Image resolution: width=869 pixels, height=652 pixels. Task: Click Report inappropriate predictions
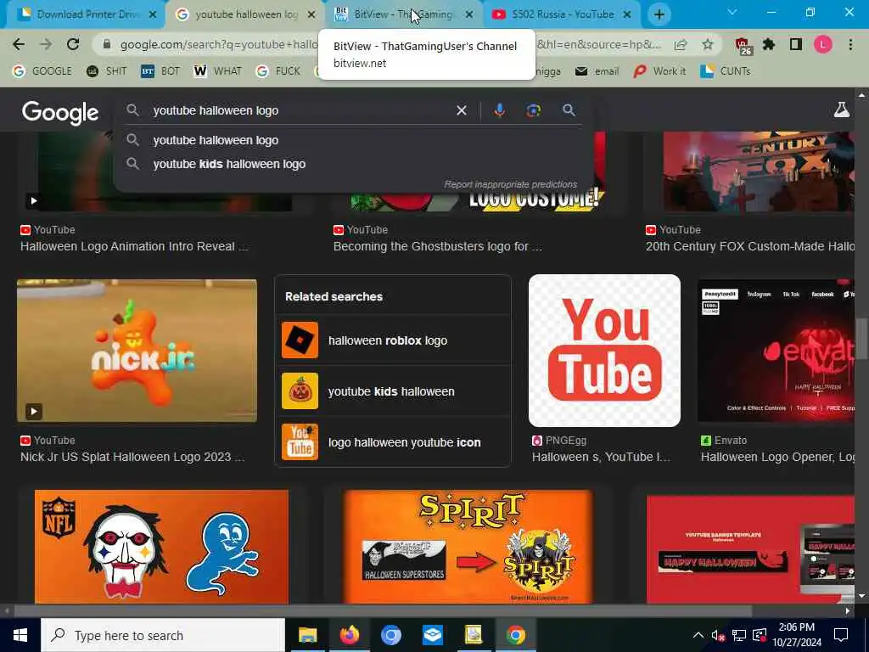(510, 184)
